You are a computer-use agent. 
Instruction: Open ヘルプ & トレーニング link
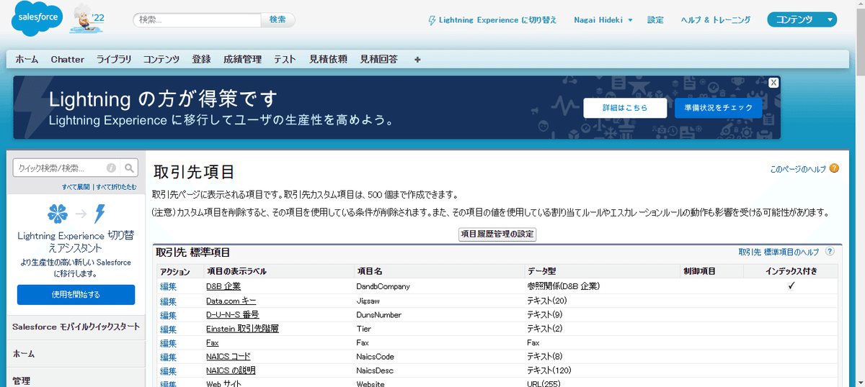click(716, 20)
